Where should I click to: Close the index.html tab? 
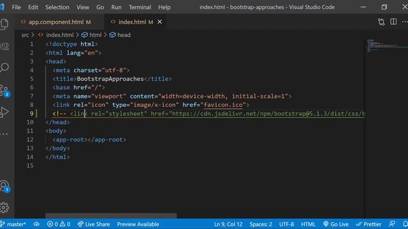(160, 22)
